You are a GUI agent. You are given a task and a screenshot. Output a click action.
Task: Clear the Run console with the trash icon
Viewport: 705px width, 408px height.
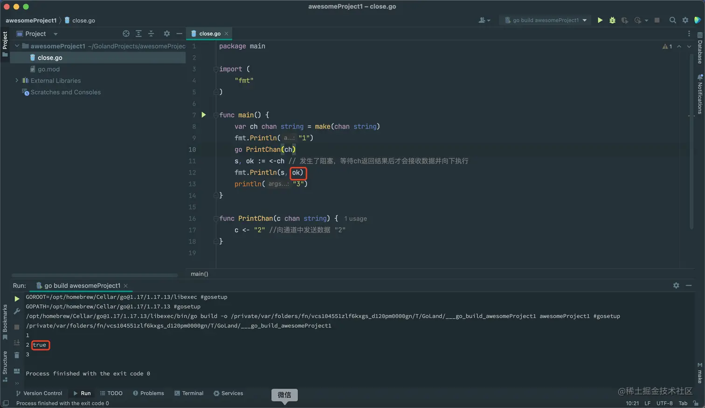pyautogui.click(x=17, y=355)
